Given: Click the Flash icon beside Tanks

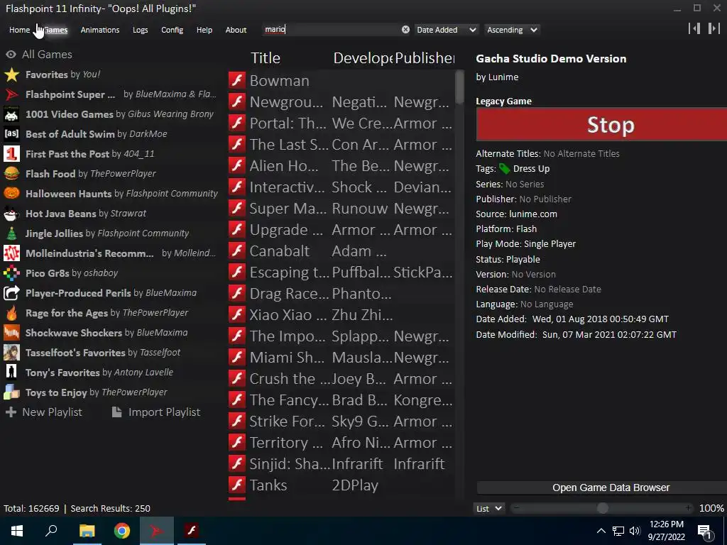Looking at the screenshot, I should point(237,485).
